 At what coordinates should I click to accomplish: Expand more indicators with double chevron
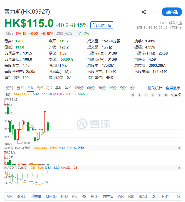pos(179,197)
